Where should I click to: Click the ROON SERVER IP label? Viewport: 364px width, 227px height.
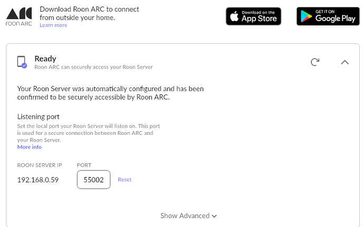tap(40, 165)
